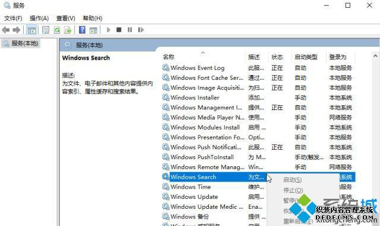The image size is (380, 226).
Task: Click the Windows Installer gear icon
Action: (166, 97)
